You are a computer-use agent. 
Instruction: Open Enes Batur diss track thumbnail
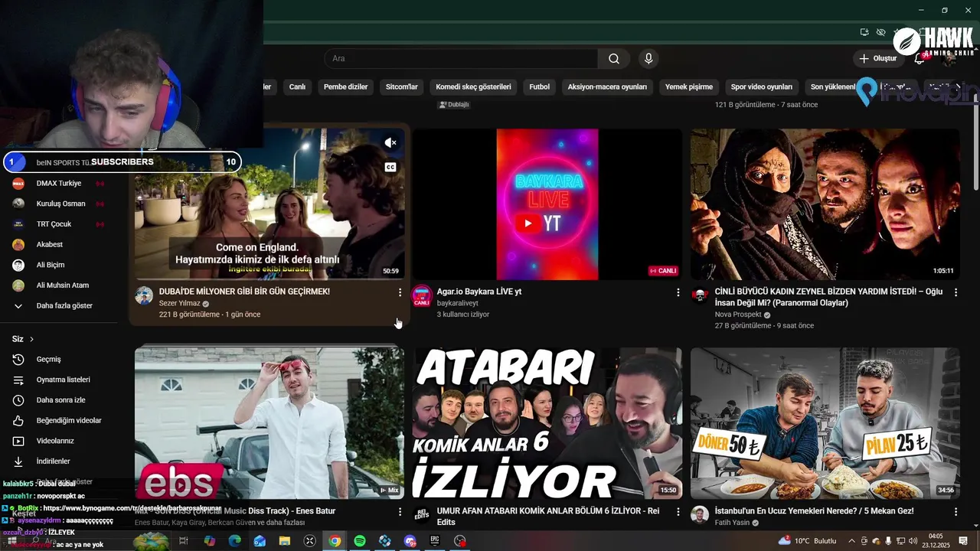(269, 423)
